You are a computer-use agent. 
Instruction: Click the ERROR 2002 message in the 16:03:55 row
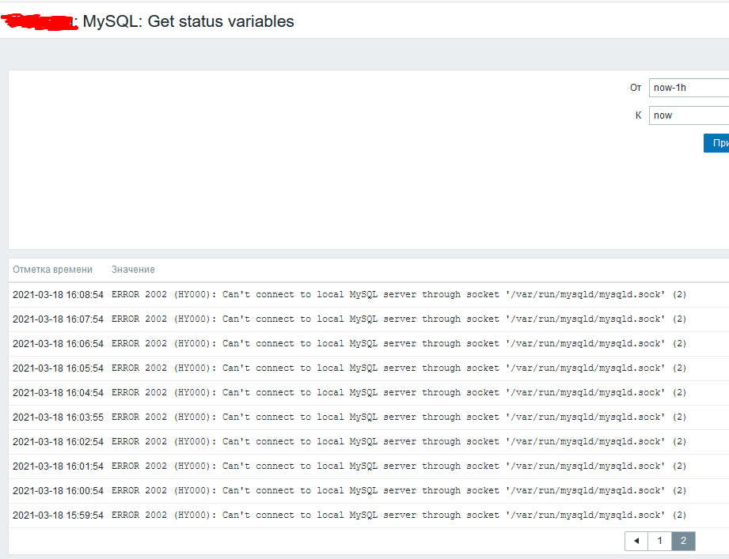[x=399, y=417]
